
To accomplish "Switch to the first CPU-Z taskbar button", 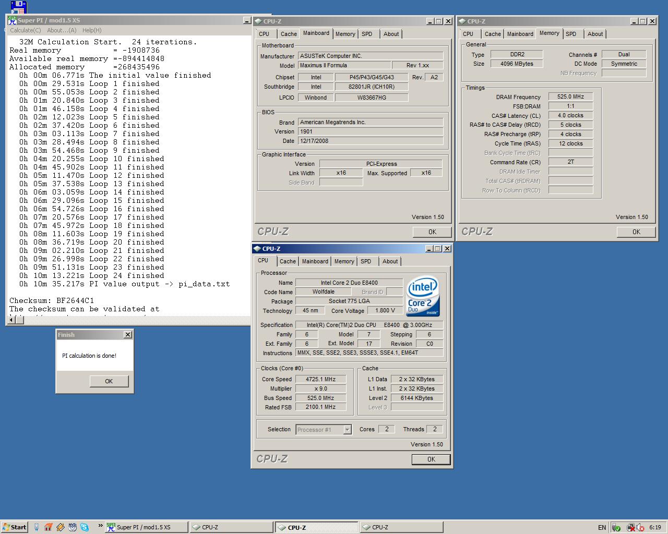I will tap(231, 527).
